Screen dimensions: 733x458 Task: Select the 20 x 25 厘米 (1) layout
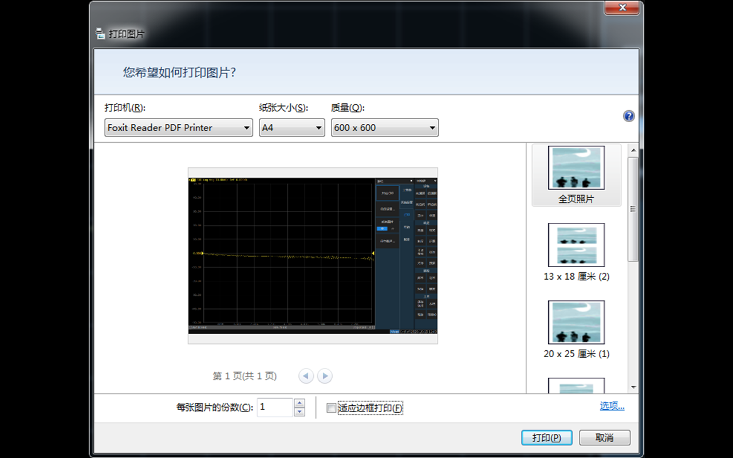tap(576, 330)
